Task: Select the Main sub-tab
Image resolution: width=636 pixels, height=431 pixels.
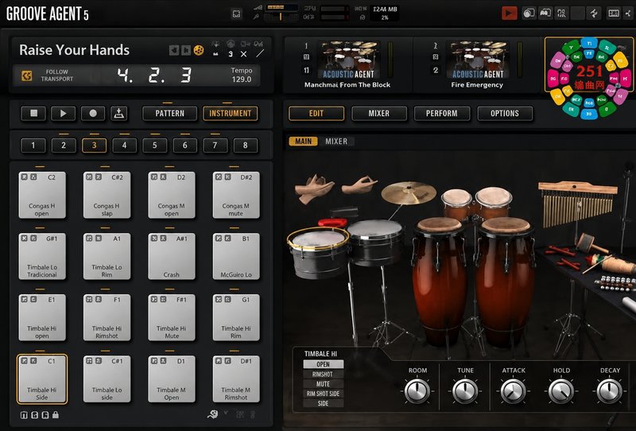Action: tap(303, 142)
